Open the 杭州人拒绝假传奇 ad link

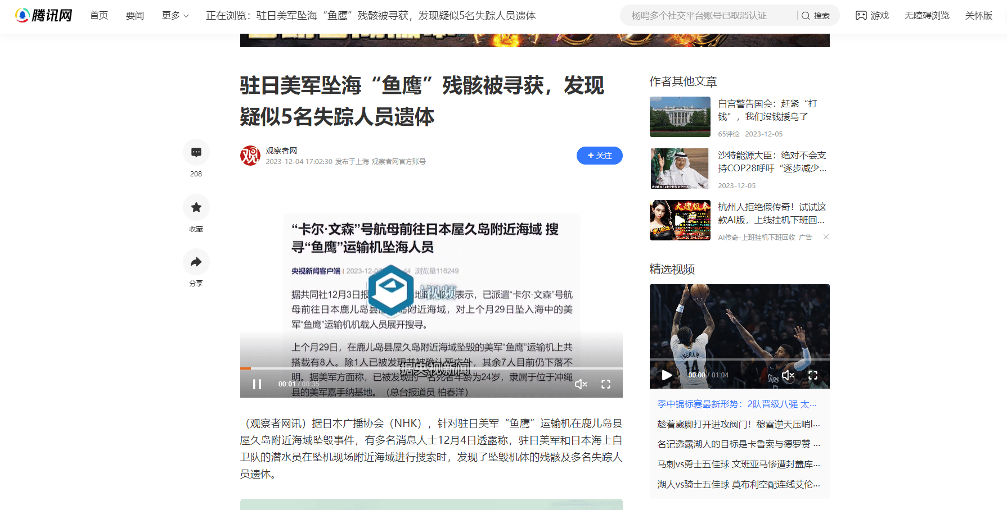coord(772,213)
